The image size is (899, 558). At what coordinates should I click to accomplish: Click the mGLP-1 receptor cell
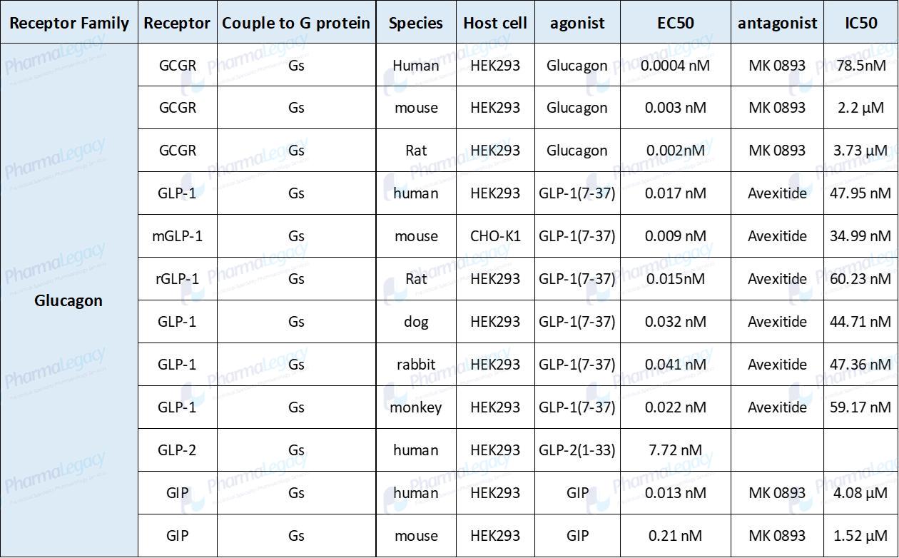tap(178, 236)
